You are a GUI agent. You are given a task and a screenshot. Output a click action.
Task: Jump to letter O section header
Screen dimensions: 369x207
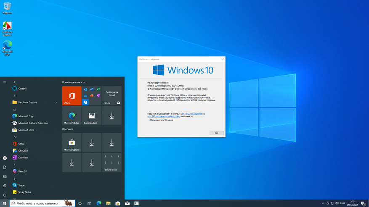tap(15, 137)
